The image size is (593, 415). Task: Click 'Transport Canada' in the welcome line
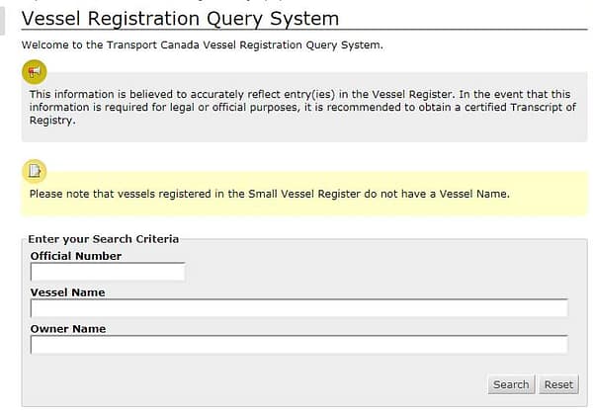click(149, 45)
